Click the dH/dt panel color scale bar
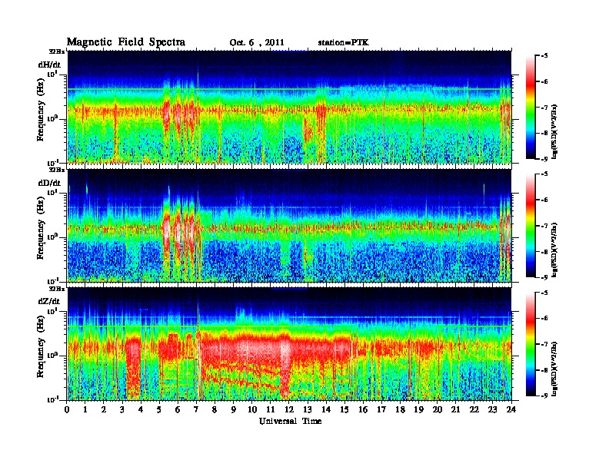 531,108
